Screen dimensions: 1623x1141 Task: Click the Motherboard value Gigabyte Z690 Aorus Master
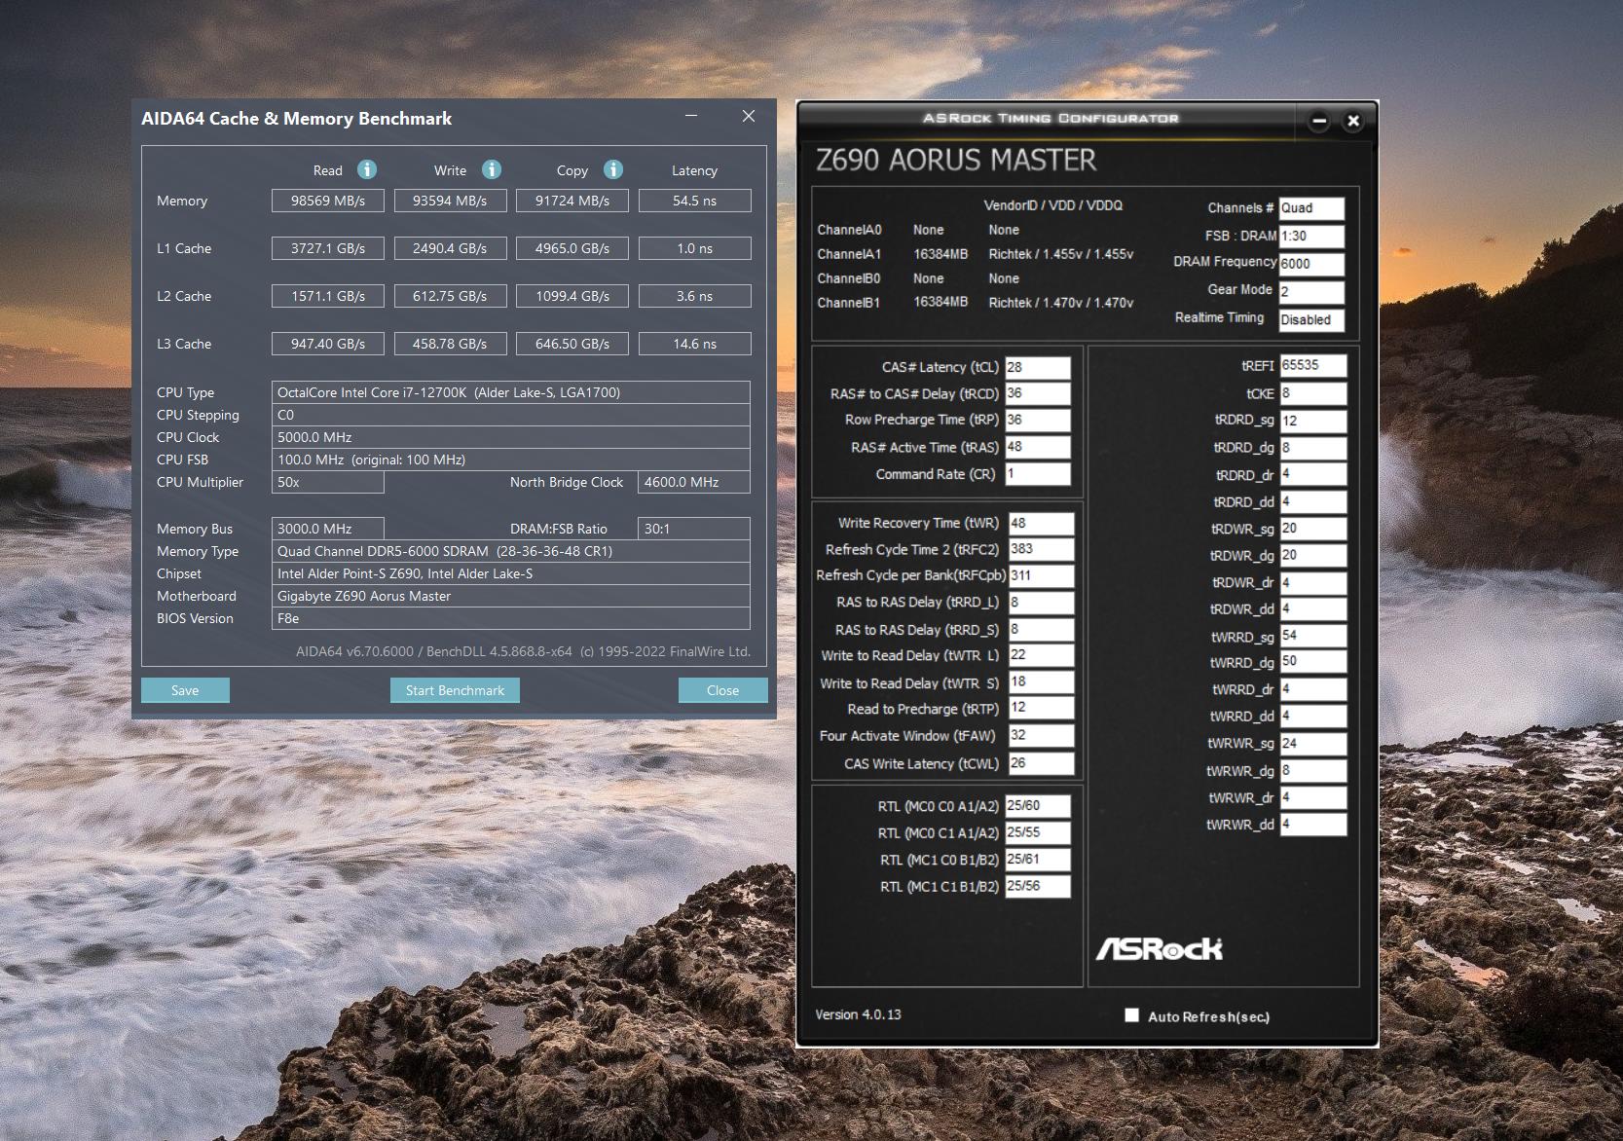(511, 596)
